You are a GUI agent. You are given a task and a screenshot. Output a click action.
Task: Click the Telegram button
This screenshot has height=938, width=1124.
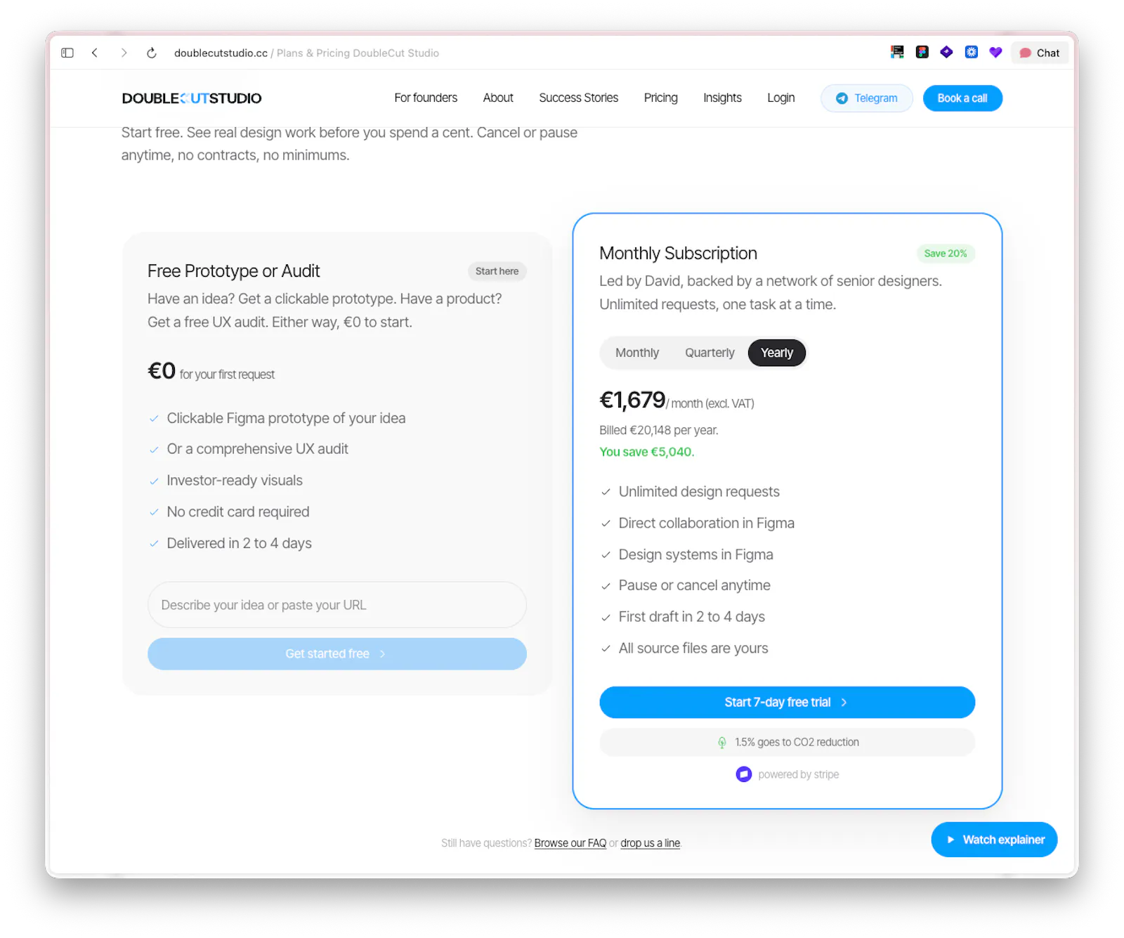(866, 98)
